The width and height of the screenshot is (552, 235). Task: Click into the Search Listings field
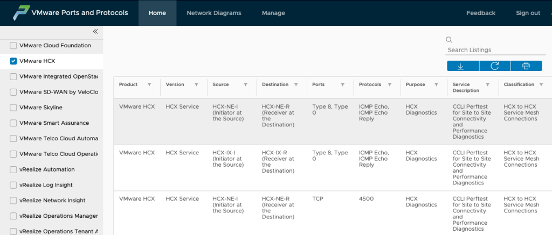pyautogui.click(x=488, y=50)
